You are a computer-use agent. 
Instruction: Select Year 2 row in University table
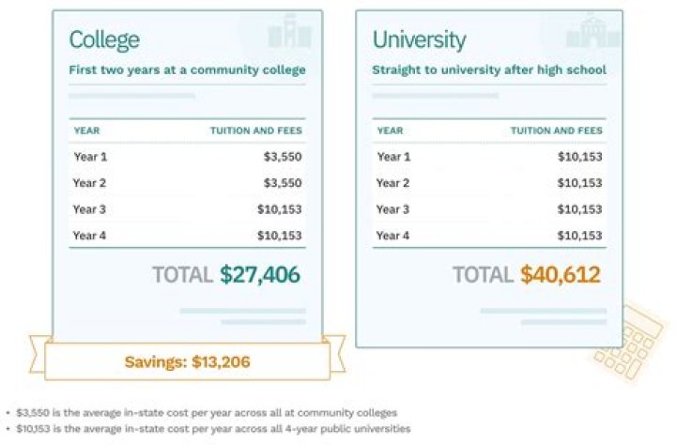tap(489, 183)
